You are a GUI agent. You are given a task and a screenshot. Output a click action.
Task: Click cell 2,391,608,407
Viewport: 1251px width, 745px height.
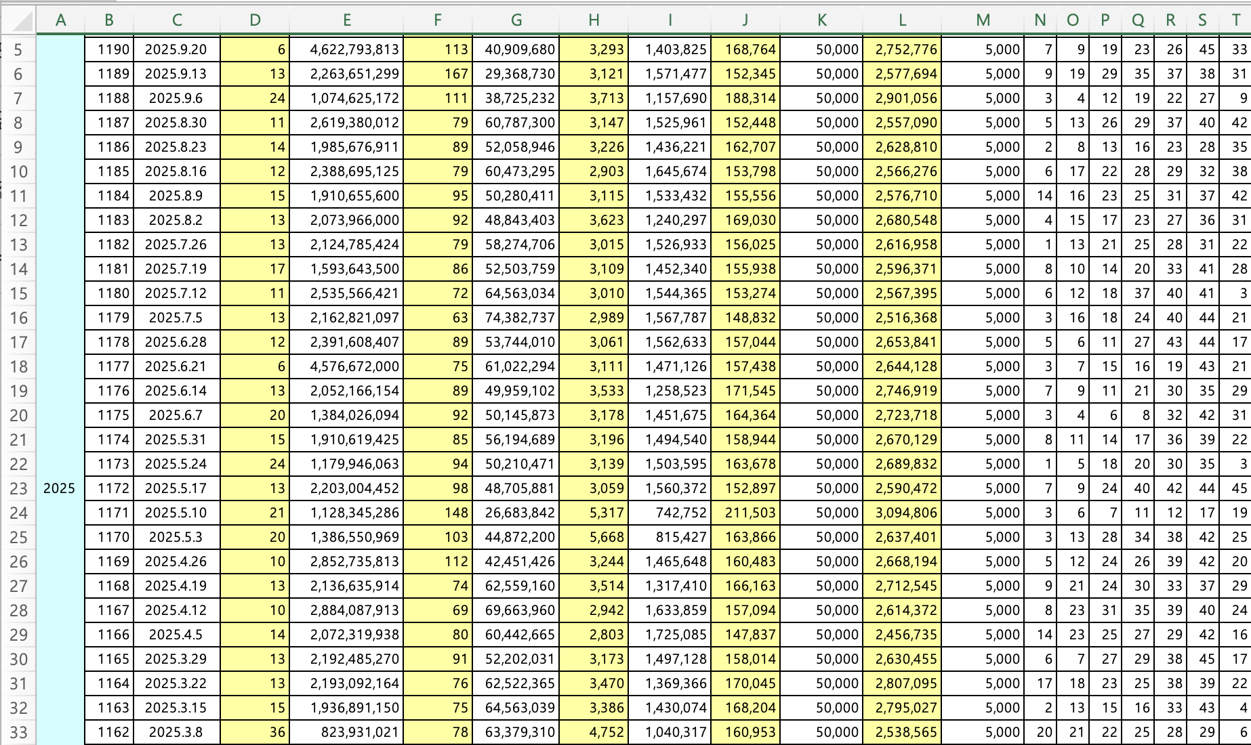[x=346, y=342]
